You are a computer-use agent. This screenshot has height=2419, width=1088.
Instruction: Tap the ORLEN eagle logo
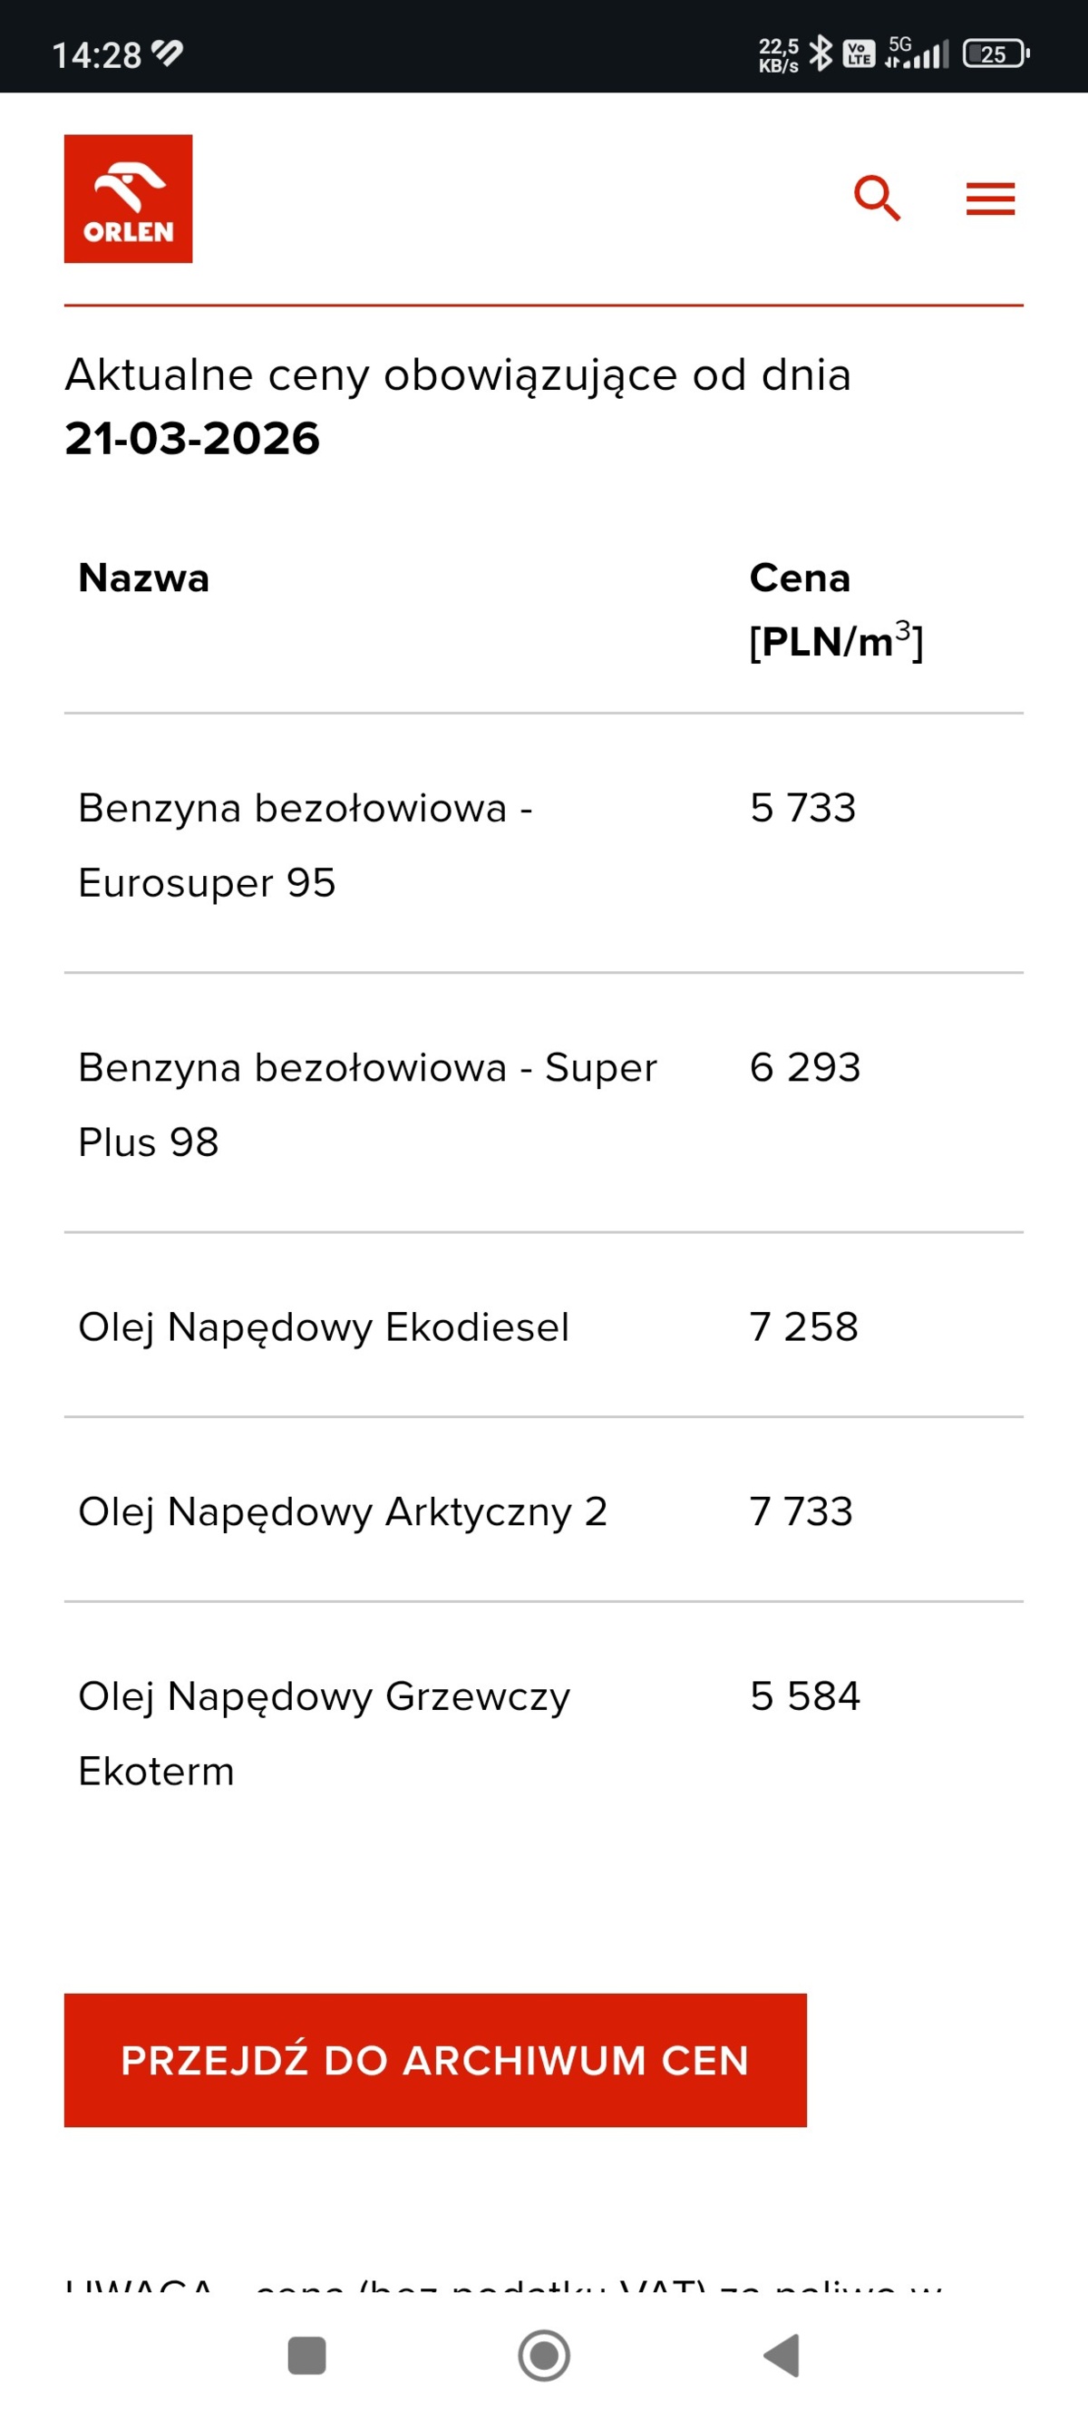[x=129, y=199]
